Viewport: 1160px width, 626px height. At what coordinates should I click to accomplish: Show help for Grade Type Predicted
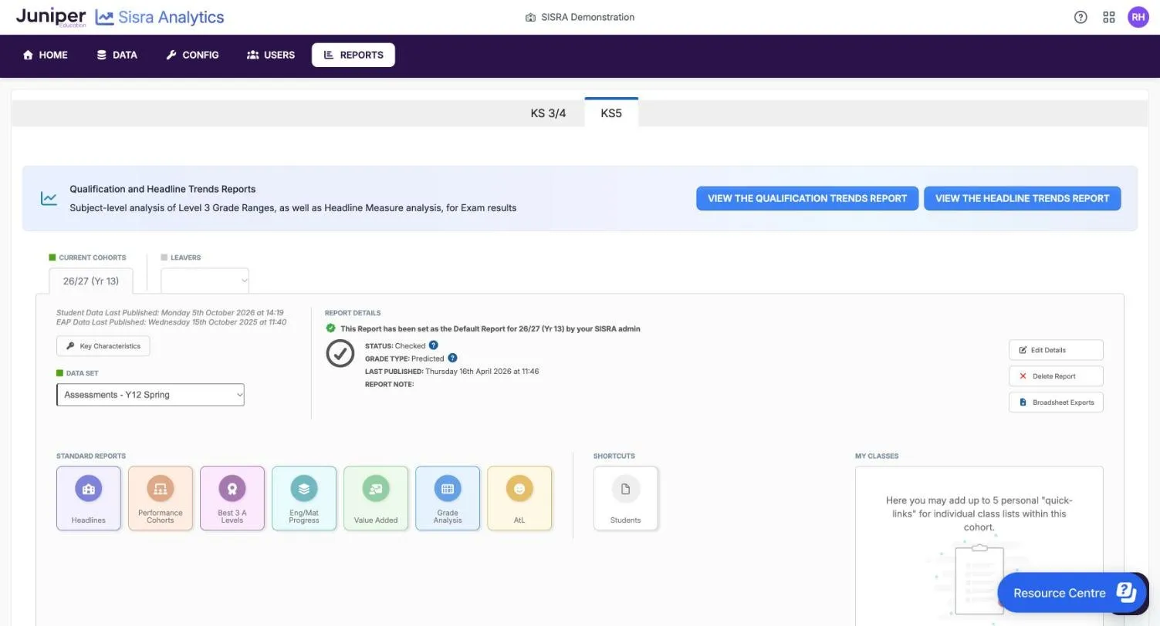click(452, 358)
